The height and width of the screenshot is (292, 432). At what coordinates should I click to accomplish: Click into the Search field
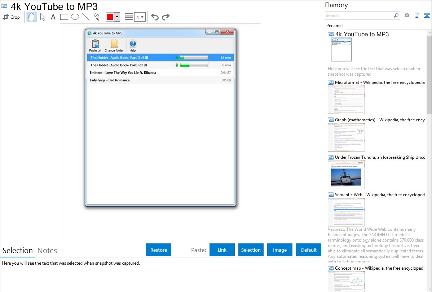[x=359, y=15]
